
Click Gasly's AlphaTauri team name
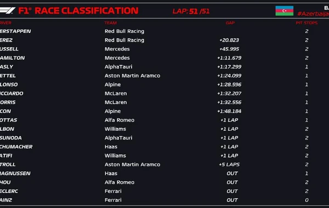118,67
